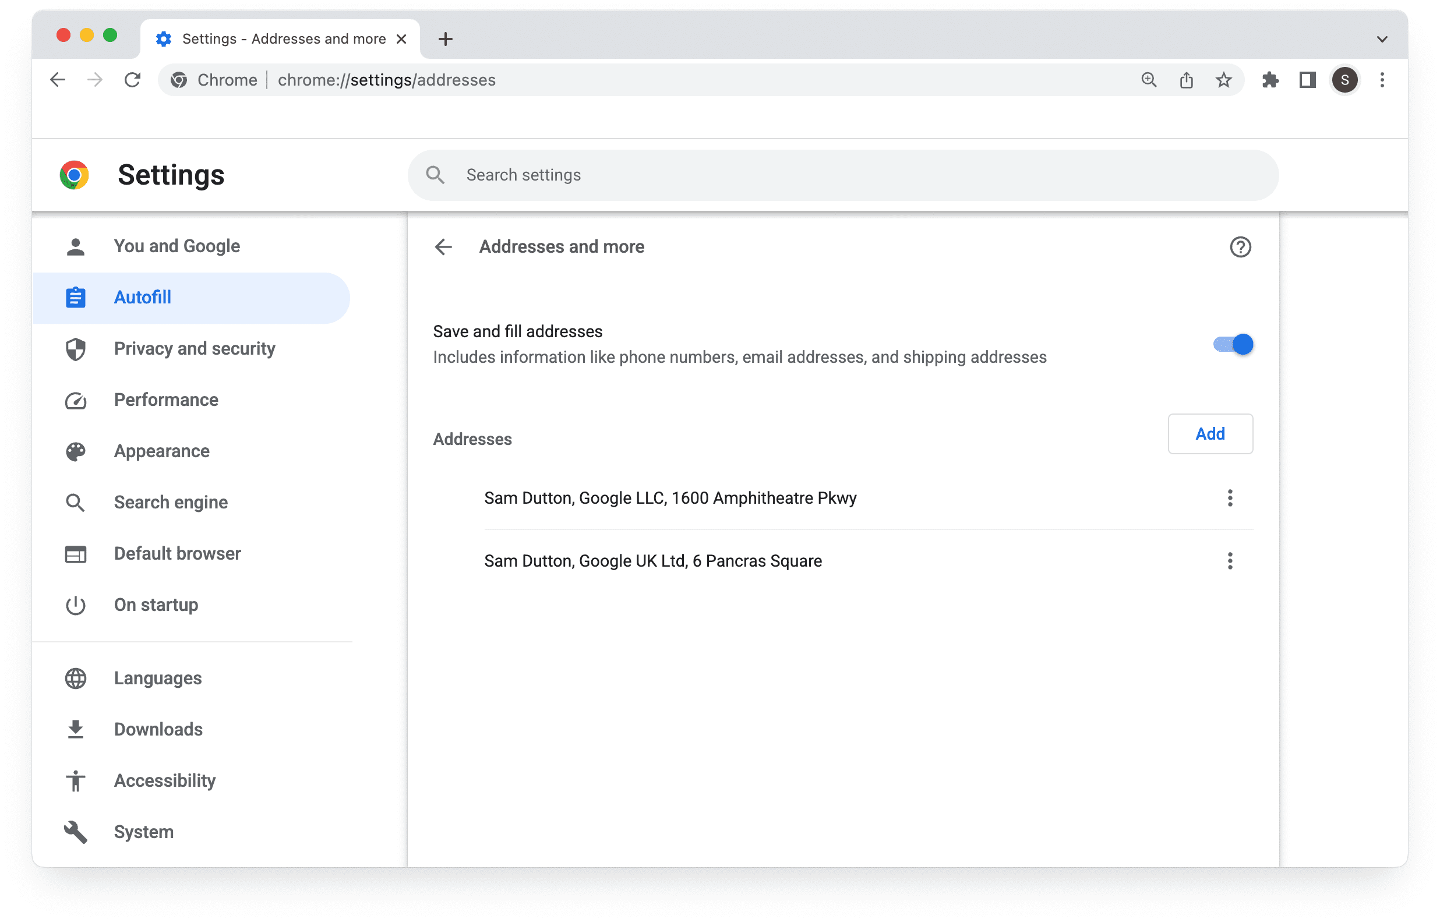Click back arrow on Addresses page
The width and height of the screenshot is (1440, 919).
click(x=444, y=246)
